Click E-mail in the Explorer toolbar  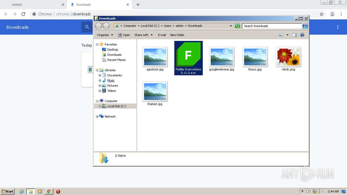(x=162, y=35)
